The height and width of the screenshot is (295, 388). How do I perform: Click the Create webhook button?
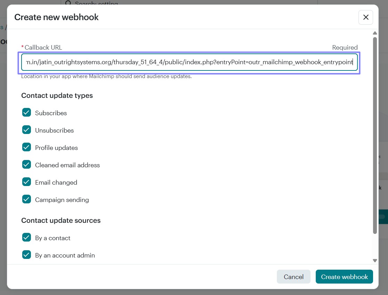[344, 277]
